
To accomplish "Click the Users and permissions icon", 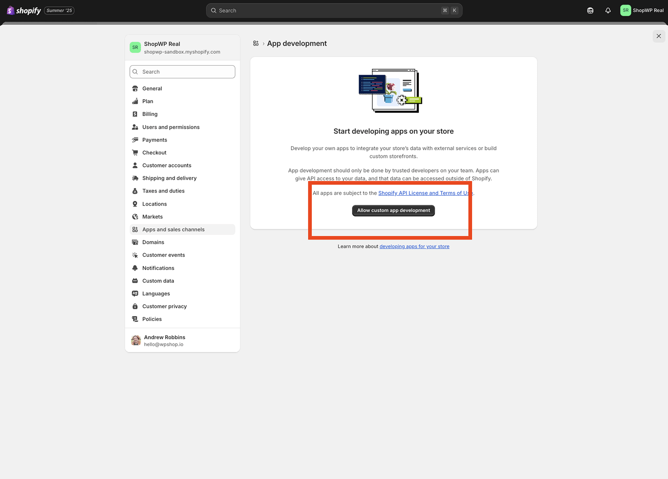I will 135,127.
